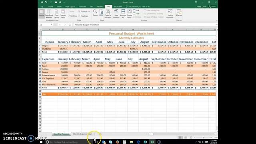
Task: Open the Formulas tab
Action: 82,7
